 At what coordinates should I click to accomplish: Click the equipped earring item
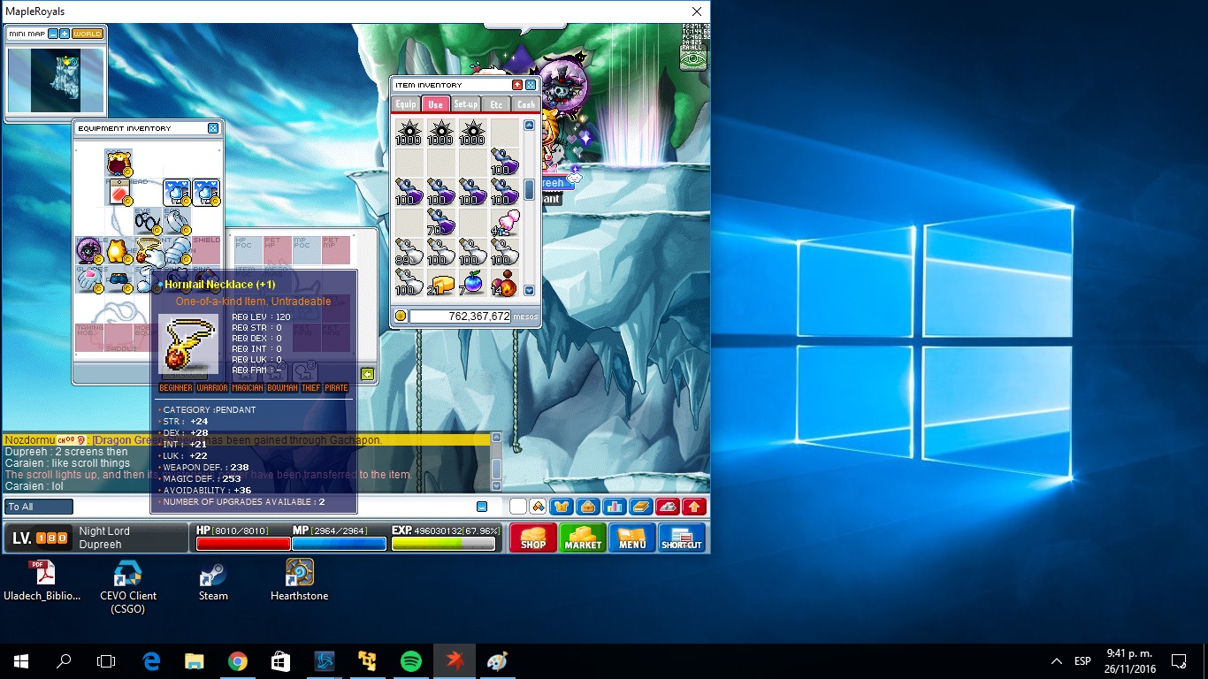tap(177, 221)
